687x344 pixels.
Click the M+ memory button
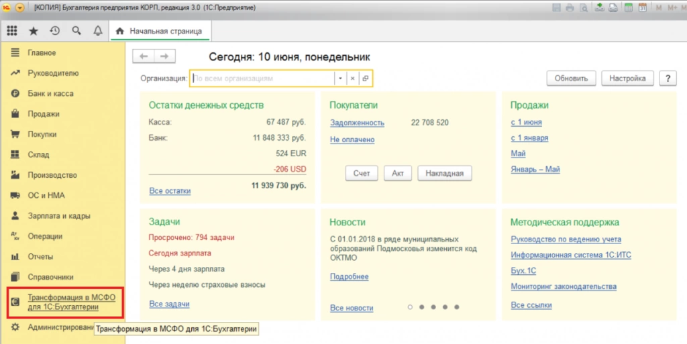(x=672, y=7)
